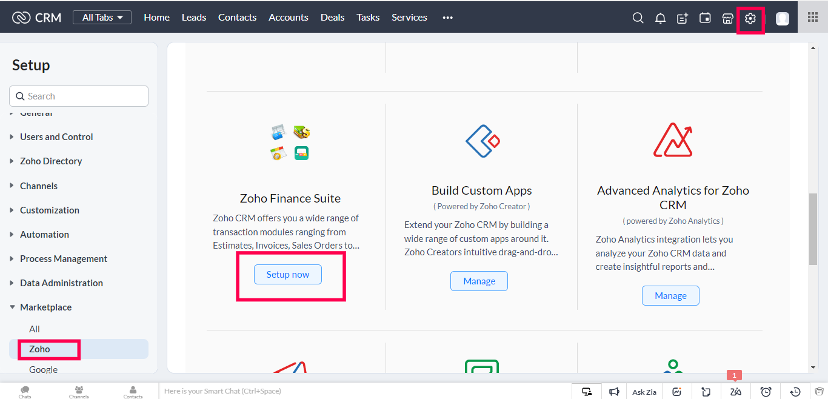The height and width of the screenshot is (399, 828).
Task: Click Advanced Analytics for Zoho CRM heading
Action: click(x=673, y=198)
